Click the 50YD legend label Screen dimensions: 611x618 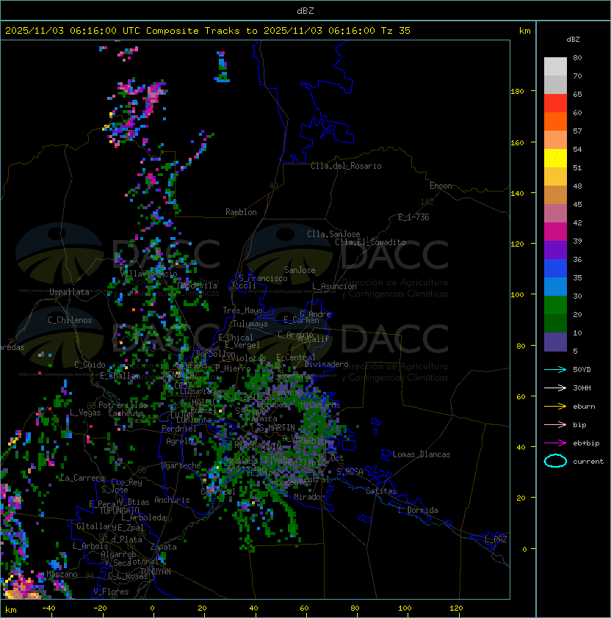pos(582,370)
